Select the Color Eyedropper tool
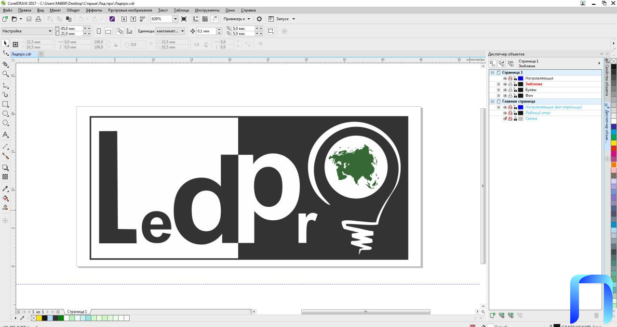The width and height of the screenshot is (617, 327). point(5,189)
